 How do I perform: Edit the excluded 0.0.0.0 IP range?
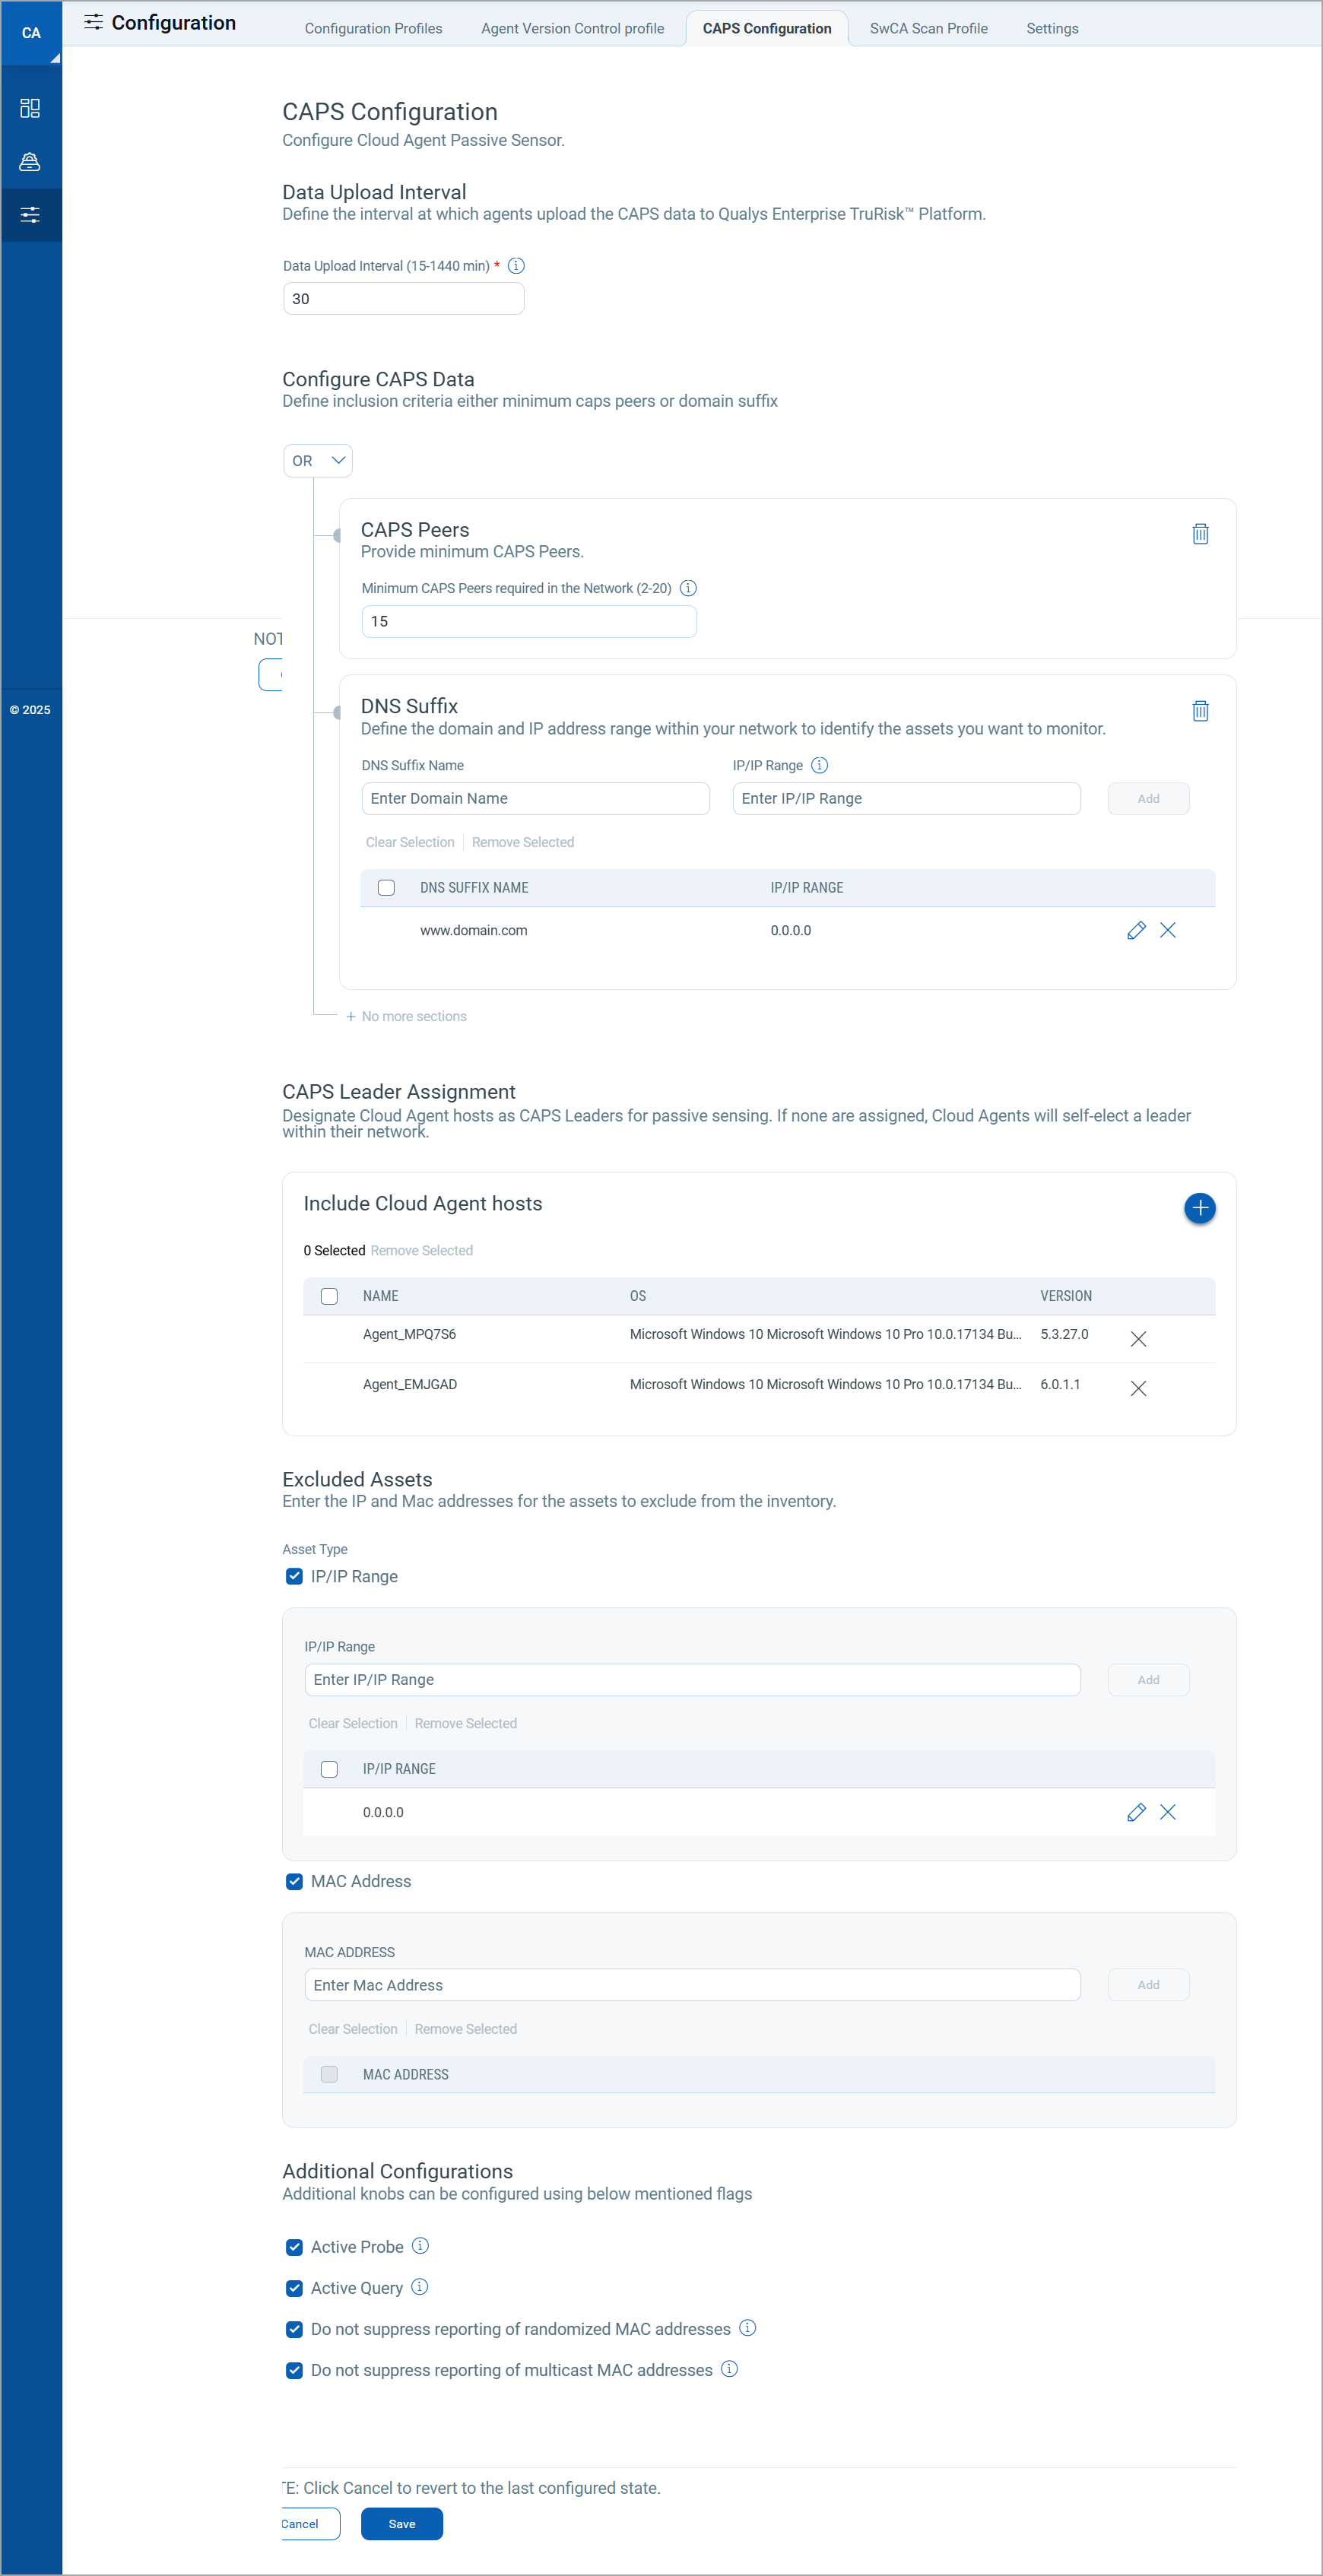tap(1136, 1812)
